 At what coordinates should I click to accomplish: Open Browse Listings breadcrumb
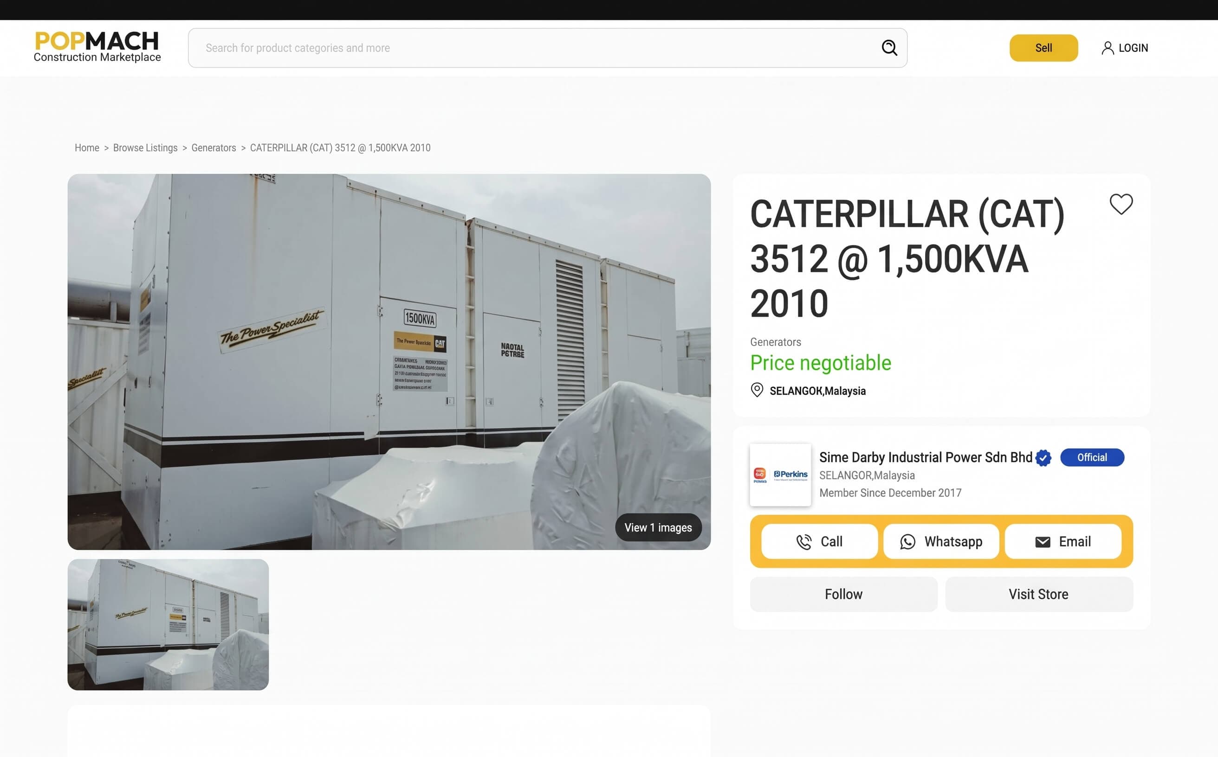point(145,148)
